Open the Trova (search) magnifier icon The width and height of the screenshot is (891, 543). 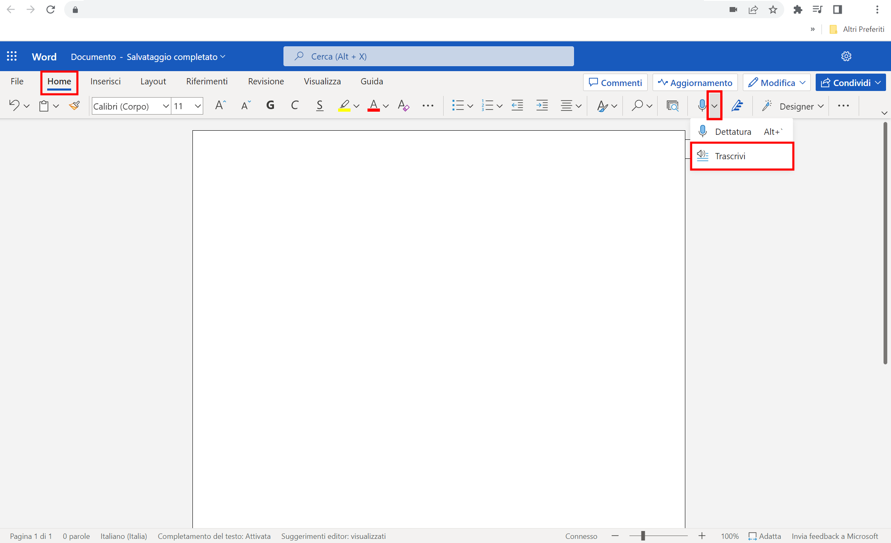637,105
